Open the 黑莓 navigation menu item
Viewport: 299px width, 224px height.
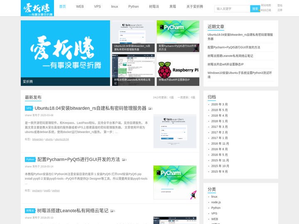tap(173, 7)
